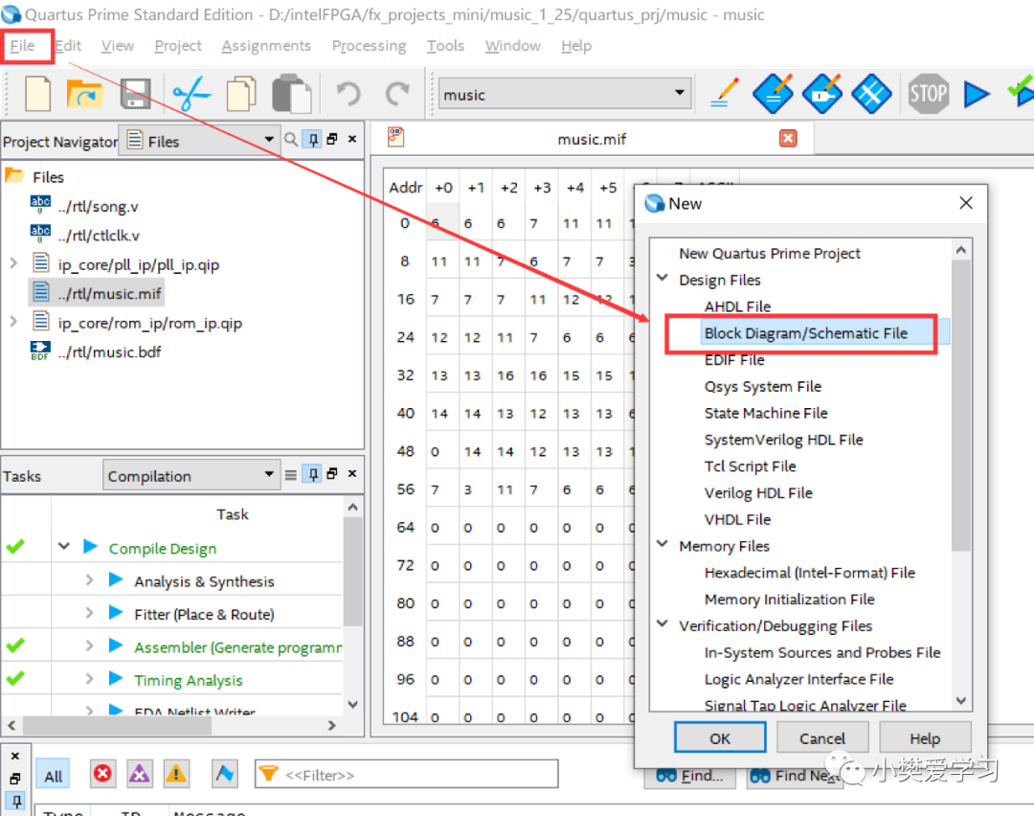Start compilation with blue play icon
Viewport: 1034px width, 816px height.
(976, 94)
